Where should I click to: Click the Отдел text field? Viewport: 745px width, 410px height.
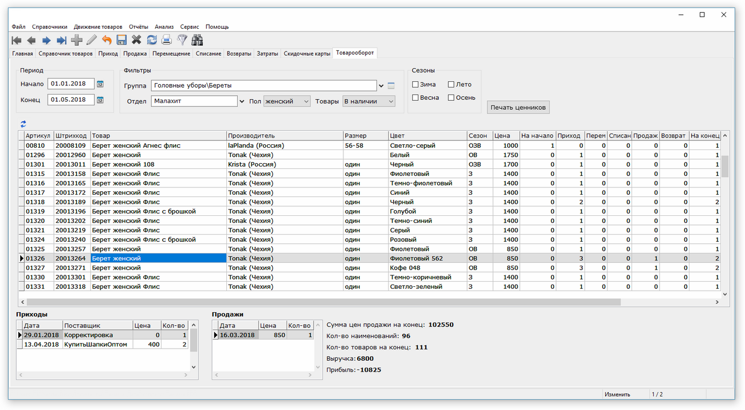pos(194,101)
